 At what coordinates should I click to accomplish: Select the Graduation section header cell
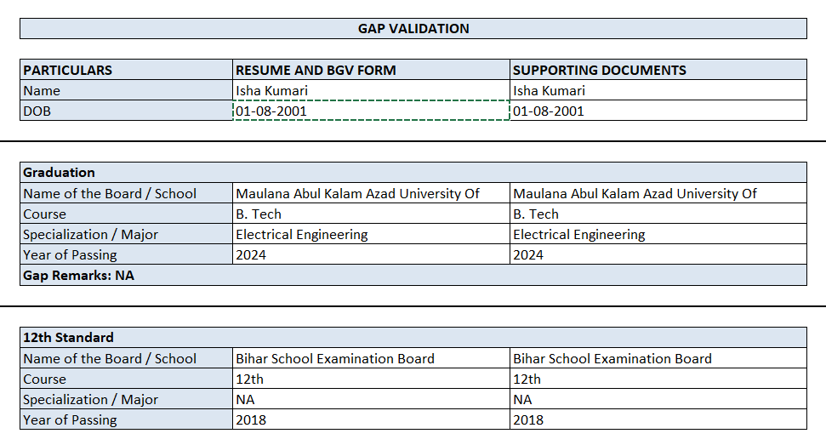[126, 173]
